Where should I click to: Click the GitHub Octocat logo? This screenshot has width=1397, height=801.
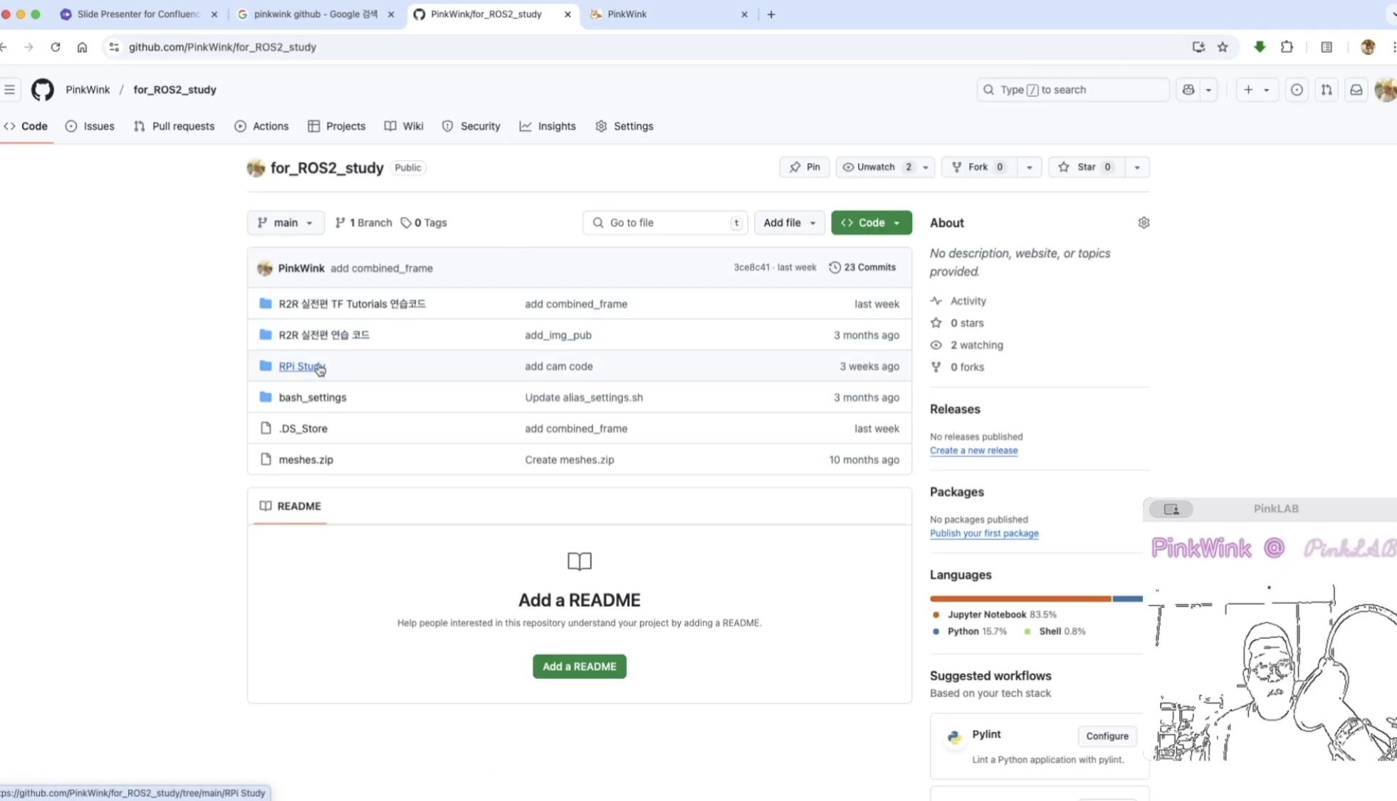tap(42, 90)
